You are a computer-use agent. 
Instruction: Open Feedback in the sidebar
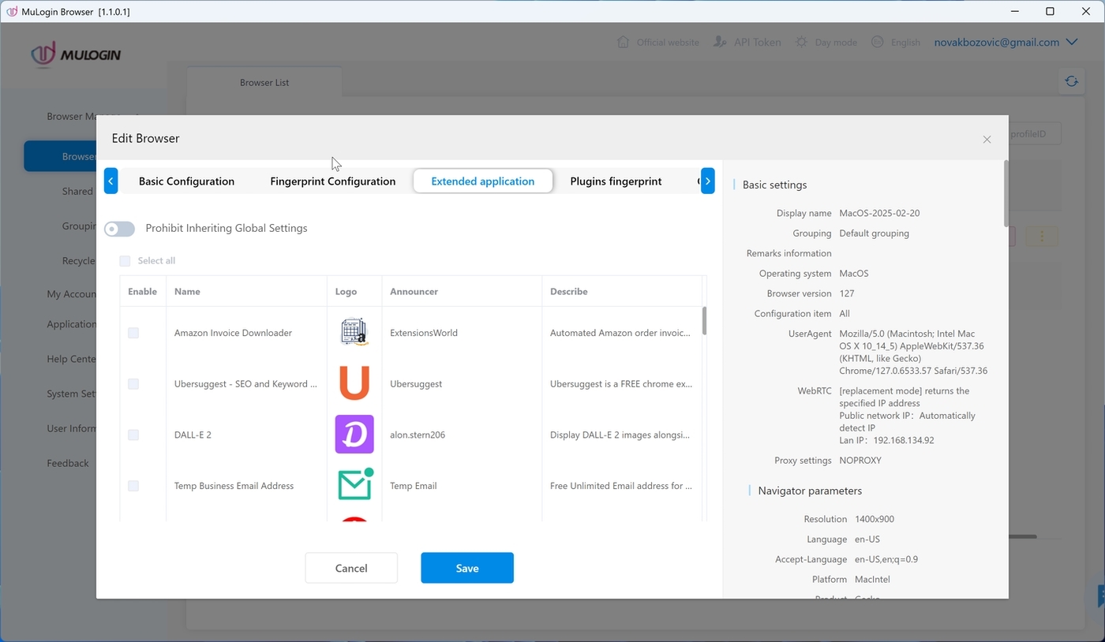point(68,463)
